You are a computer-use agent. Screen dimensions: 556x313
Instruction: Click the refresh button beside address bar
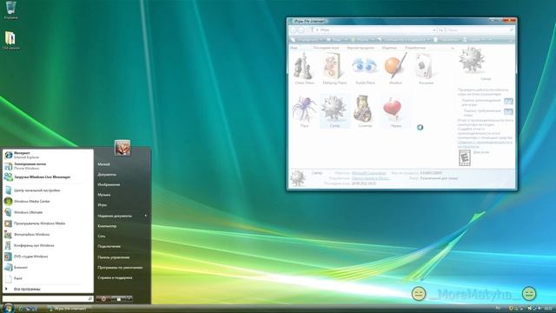pyautogui.click(x=440, y=30)
